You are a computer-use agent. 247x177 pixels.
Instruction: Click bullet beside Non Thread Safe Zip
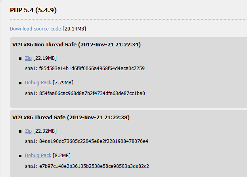pos(20,59)
